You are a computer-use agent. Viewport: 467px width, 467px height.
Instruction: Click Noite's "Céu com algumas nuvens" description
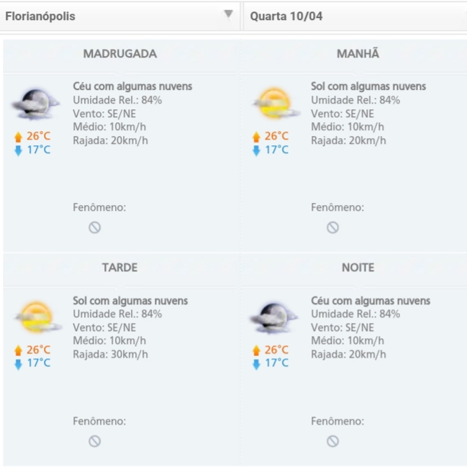pyautogui.click(x=370, y=300)
